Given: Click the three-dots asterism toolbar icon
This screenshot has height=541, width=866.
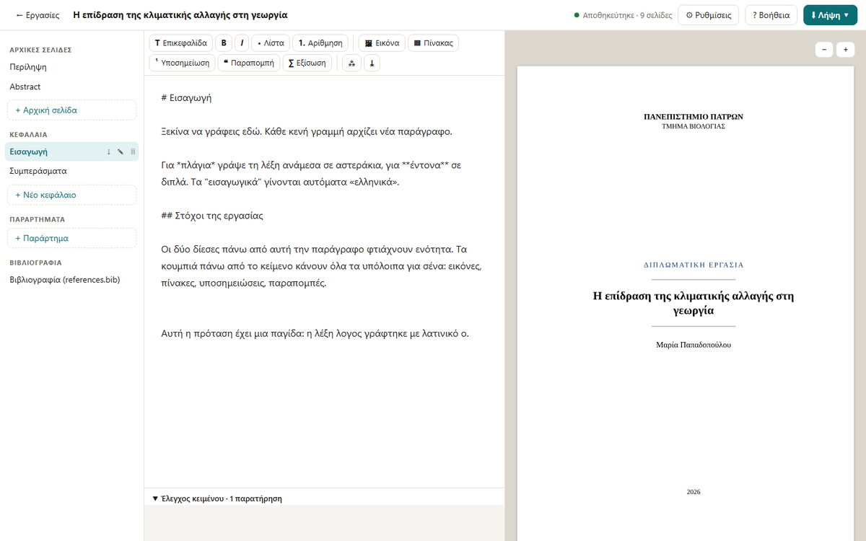Looking at the screenshot, I should coord(351,63).
